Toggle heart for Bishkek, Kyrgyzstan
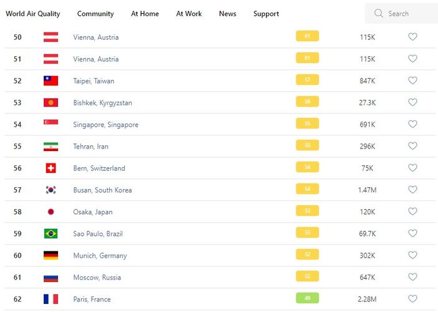The width and height of the screenshot is (438, 312). tap(412, 102)
